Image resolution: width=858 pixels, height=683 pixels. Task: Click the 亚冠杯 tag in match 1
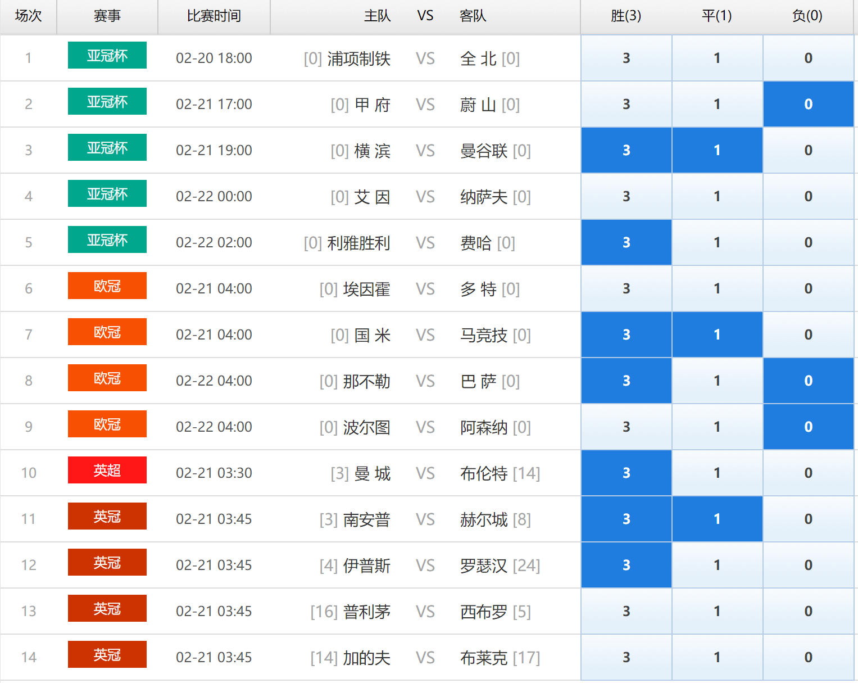107,55
